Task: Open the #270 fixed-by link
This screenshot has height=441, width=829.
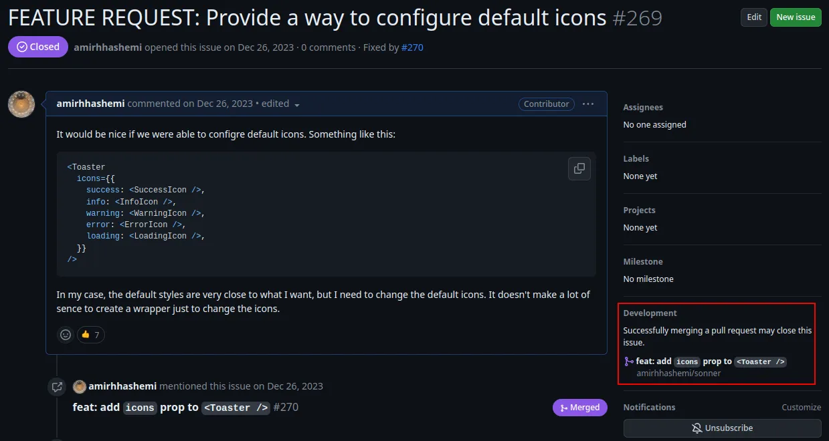Action: tap(412, 47)
